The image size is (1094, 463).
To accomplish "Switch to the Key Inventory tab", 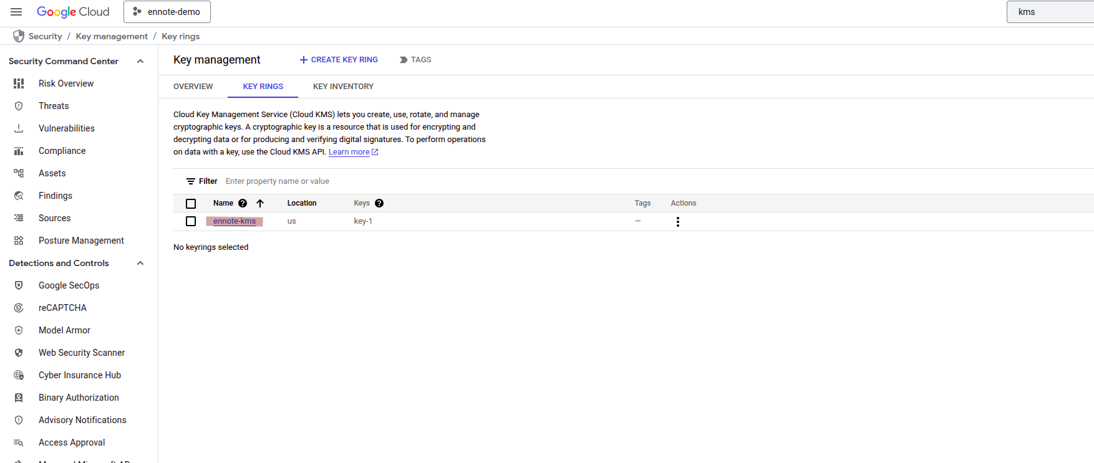I will [343, 87].
